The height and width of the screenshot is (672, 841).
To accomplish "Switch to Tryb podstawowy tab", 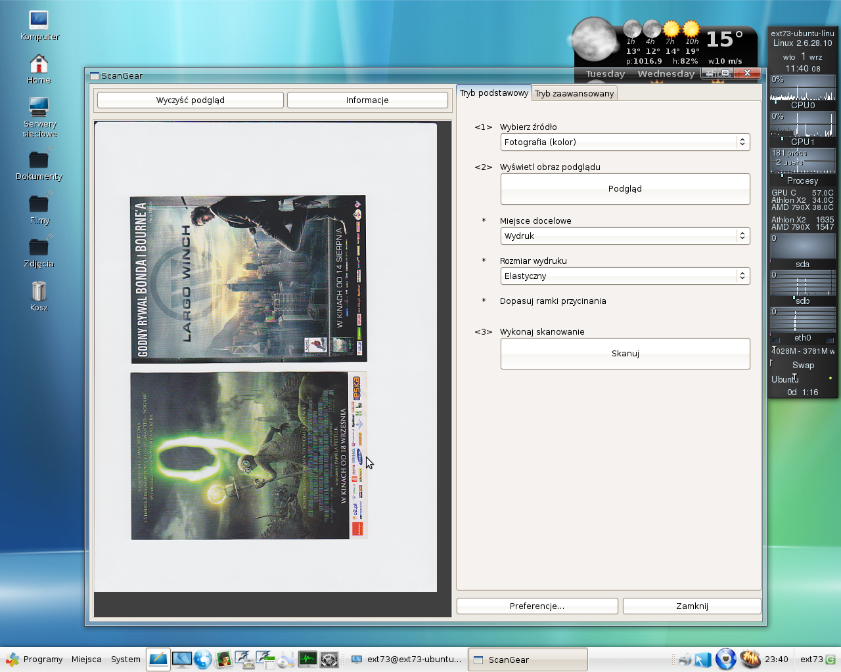I will coord(494,93).
